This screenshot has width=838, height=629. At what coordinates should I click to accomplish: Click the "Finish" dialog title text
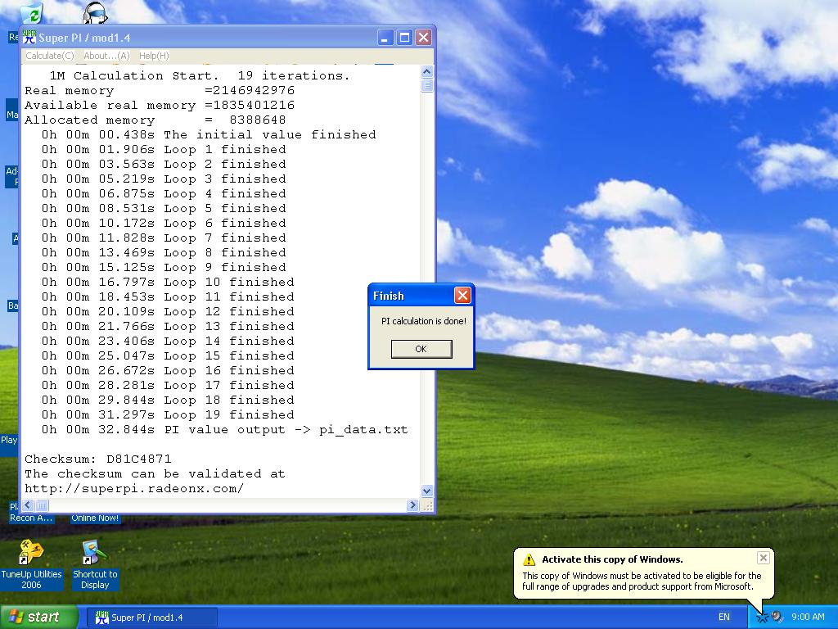389,296
